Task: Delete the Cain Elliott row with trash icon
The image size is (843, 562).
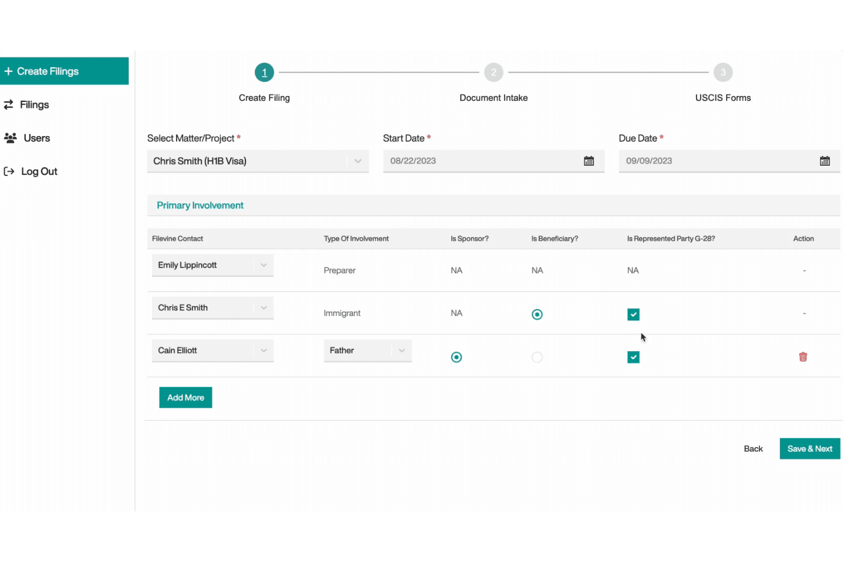Action: click(803, 357)
